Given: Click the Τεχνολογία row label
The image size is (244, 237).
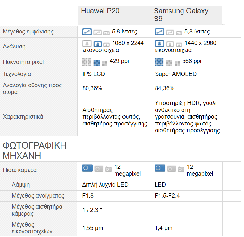Looking at the screenshot, I should click(17, 74).
